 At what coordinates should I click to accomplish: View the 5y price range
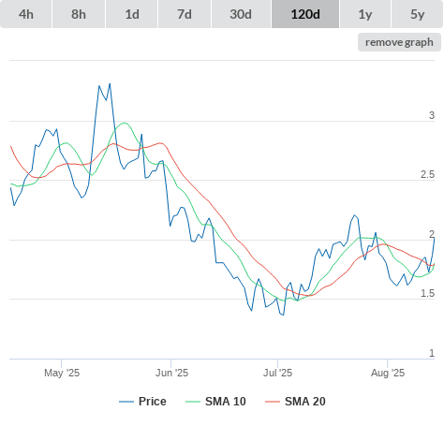point(417,14)
